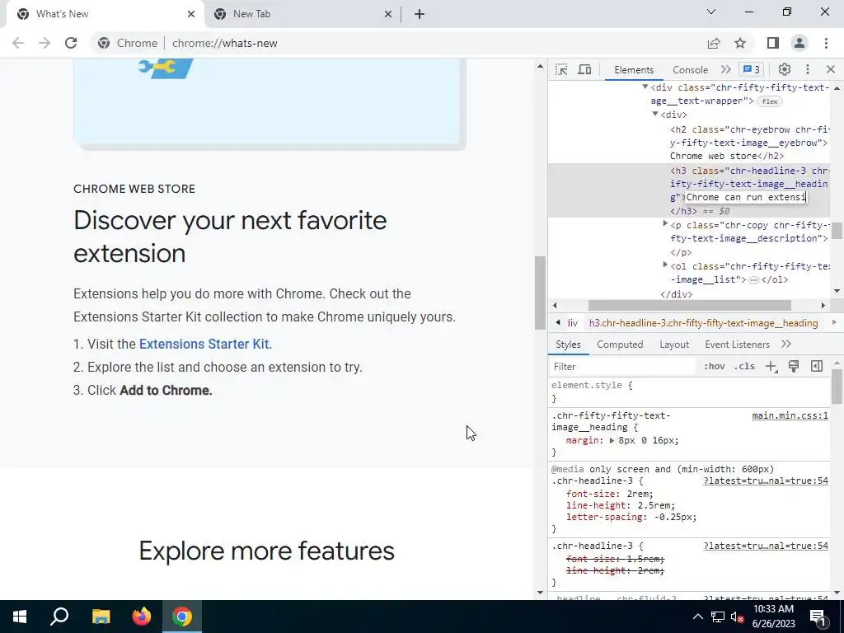The width and height of the screenshot is (844, 633).
Task: Share this page icon
Action: coord(714,43)
